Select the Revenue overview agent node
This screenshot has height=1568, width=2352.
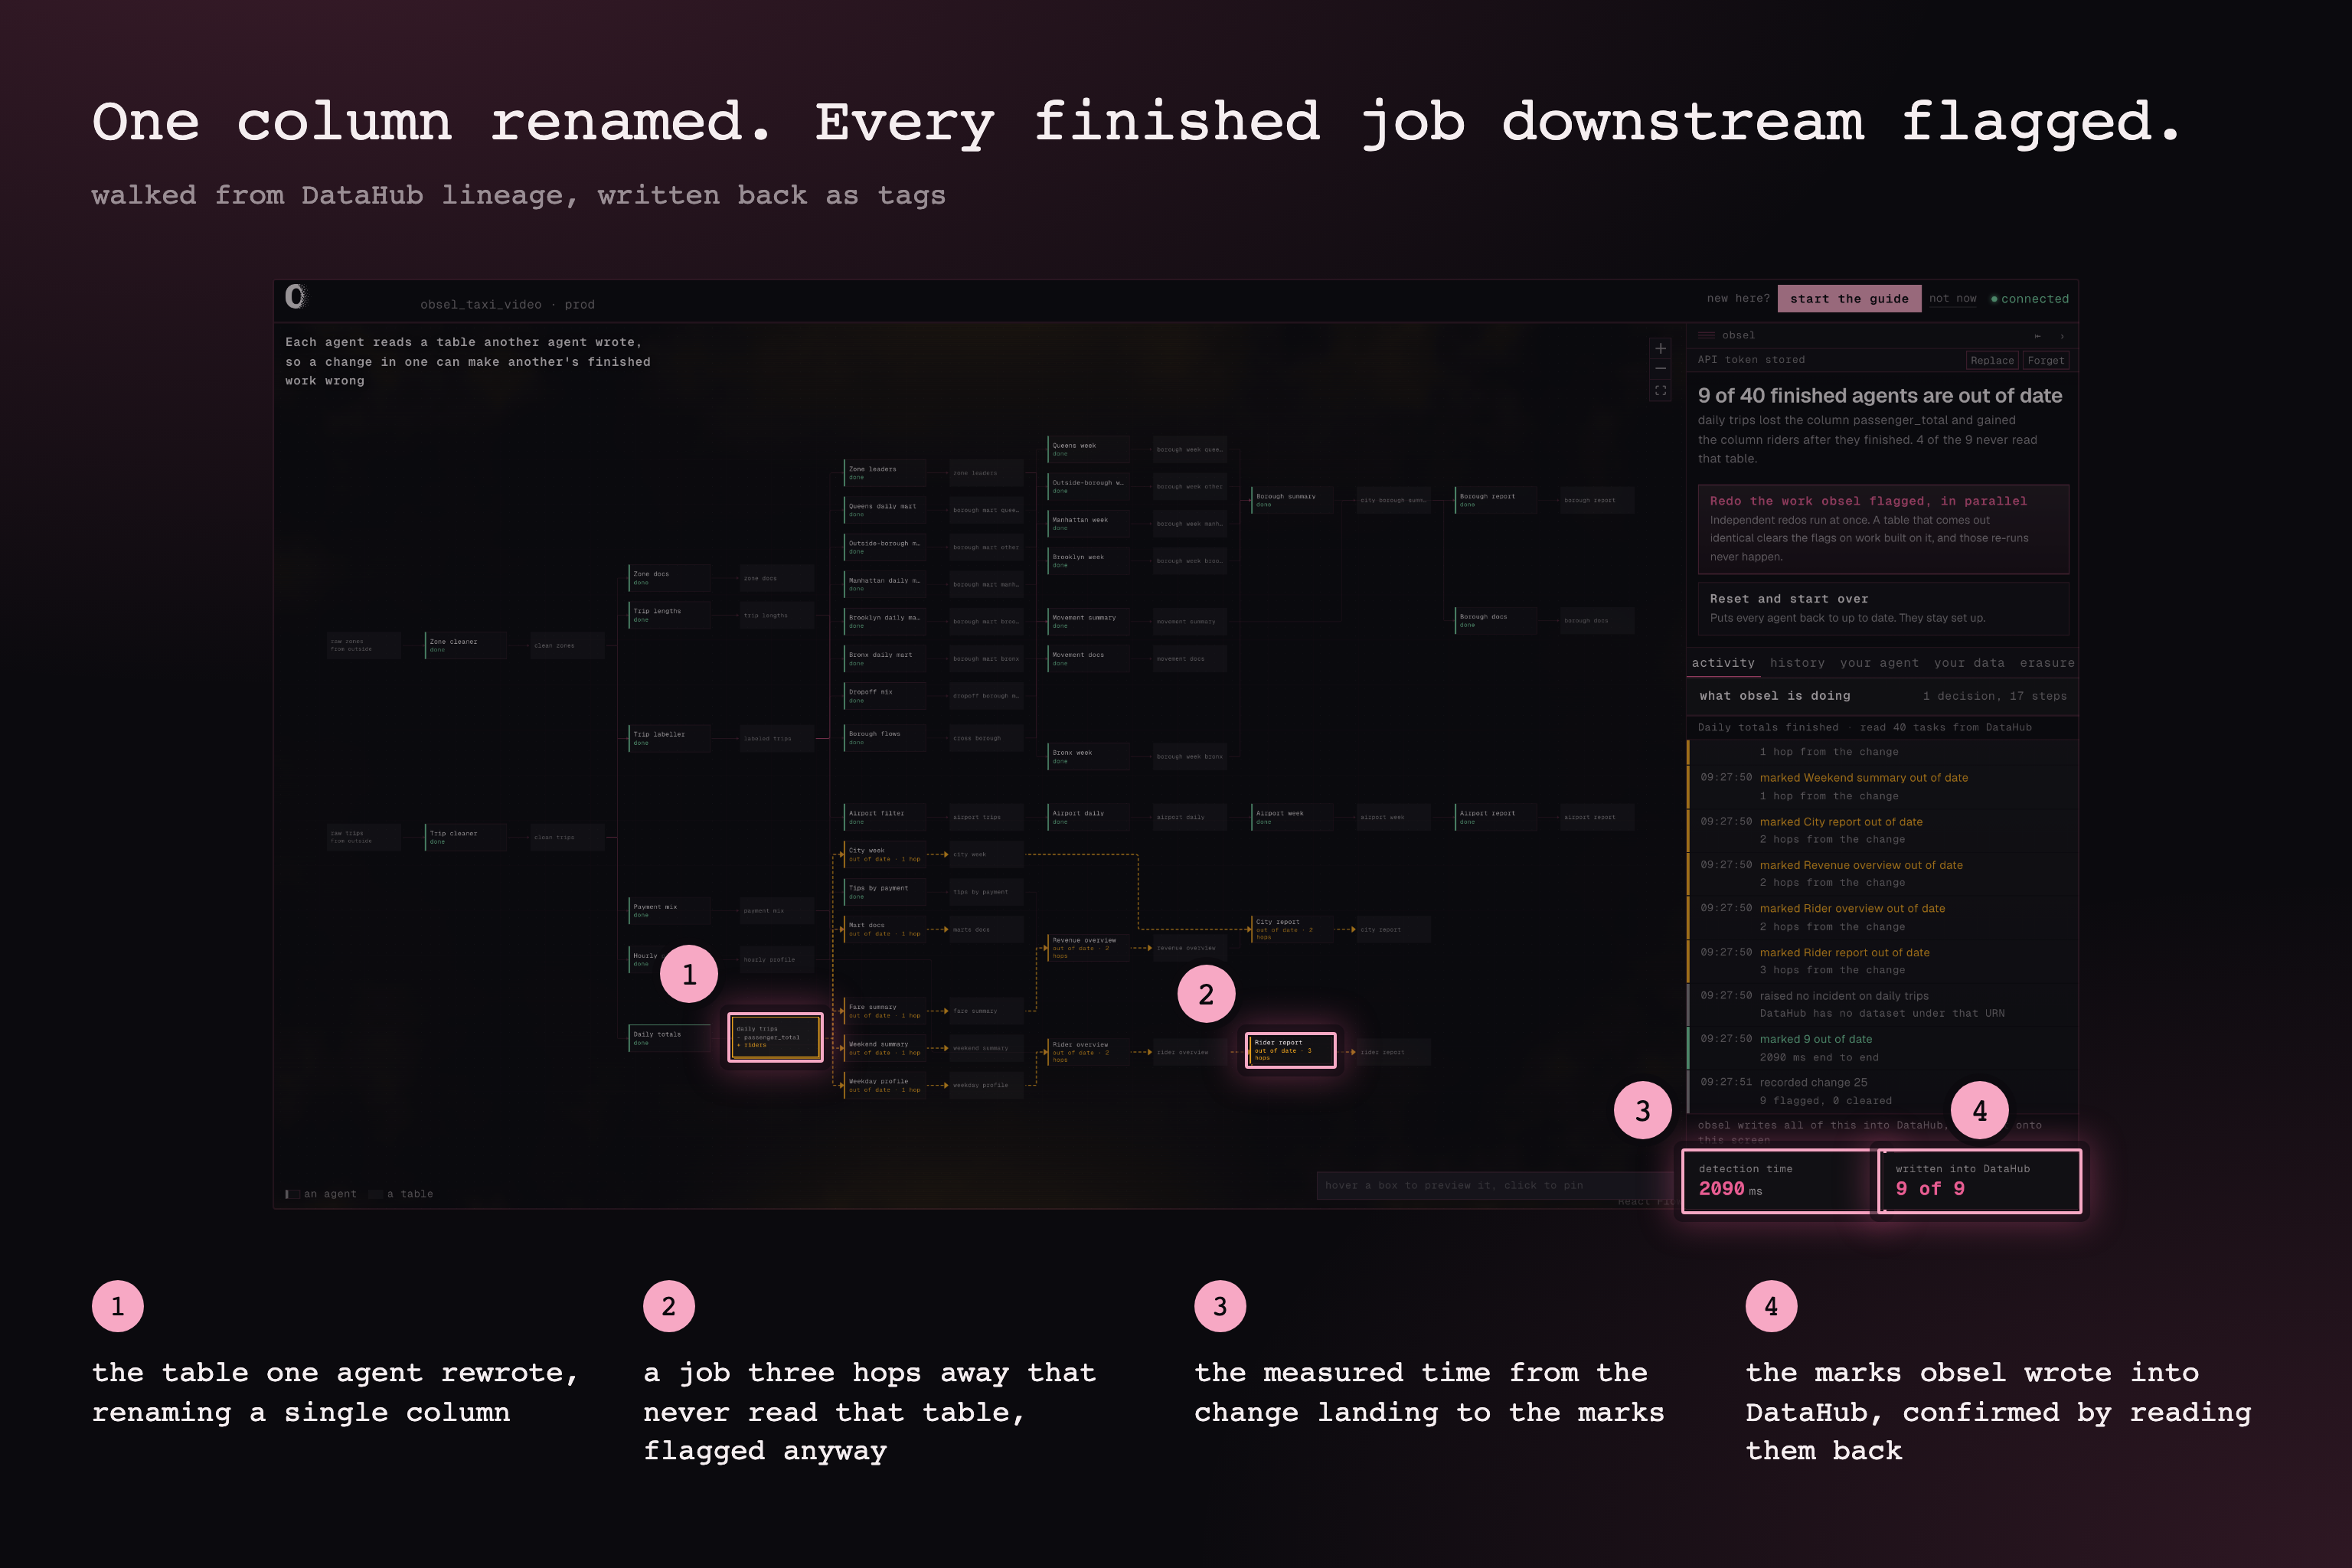pyautogui.click(x=1088, y=947)
